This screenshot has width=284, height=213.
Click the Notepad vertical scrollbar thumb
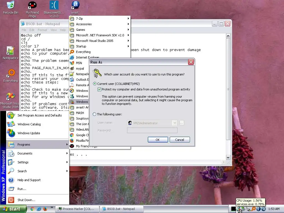pyautogui.click(x=228, y=89)
